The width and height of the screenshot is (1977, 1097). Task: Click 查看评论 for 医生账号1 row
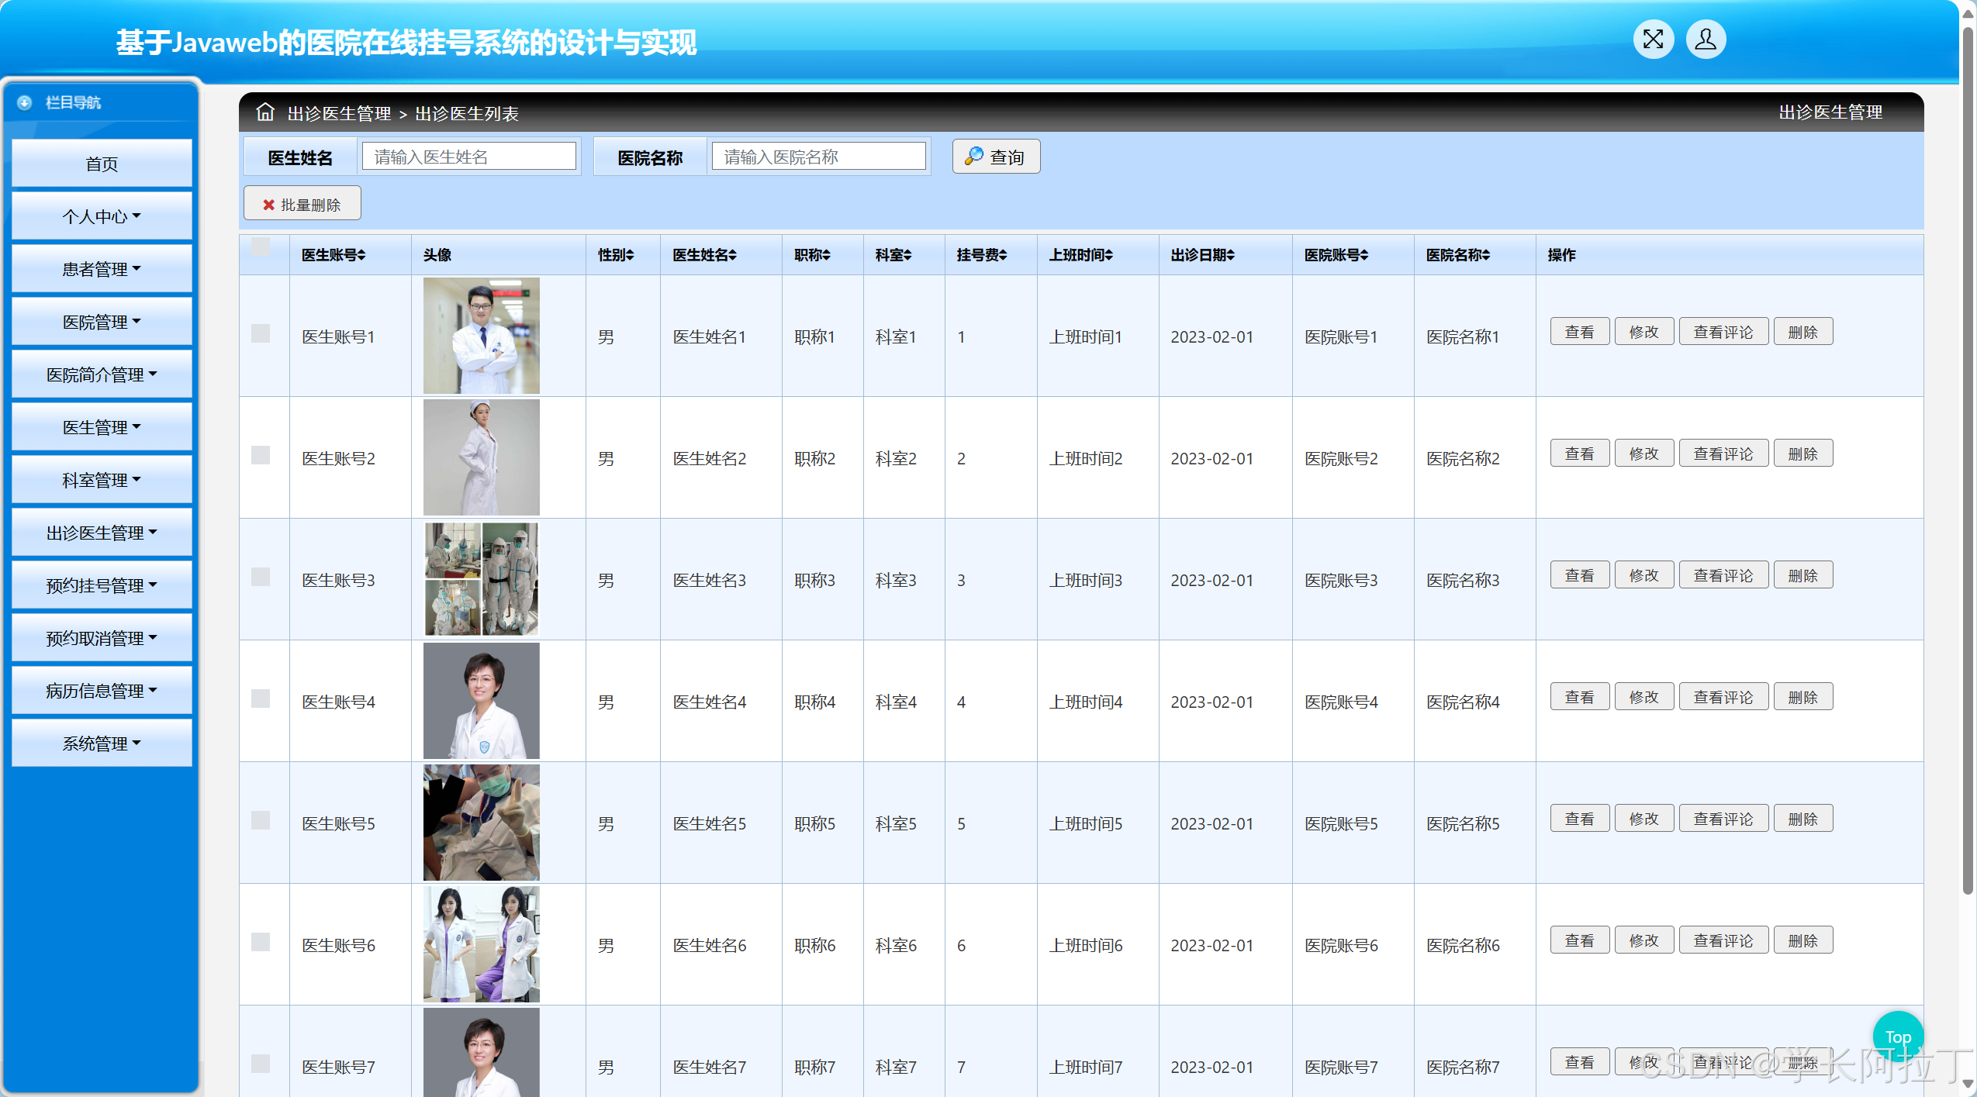[x=1723, y=332]
